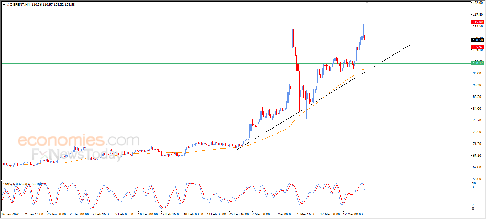Image resolution: width=486 pixels, height=219 pixels.
Task: Click the 92.40 price axis label
Action: coord(476,85)
